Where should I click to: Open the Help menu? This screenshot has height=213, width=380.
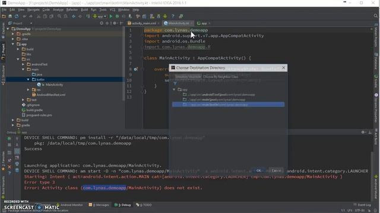[x=136, y=9]
